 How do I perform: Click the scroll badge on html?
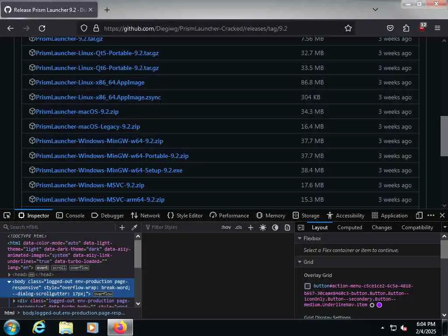click(x=59, y=268)
